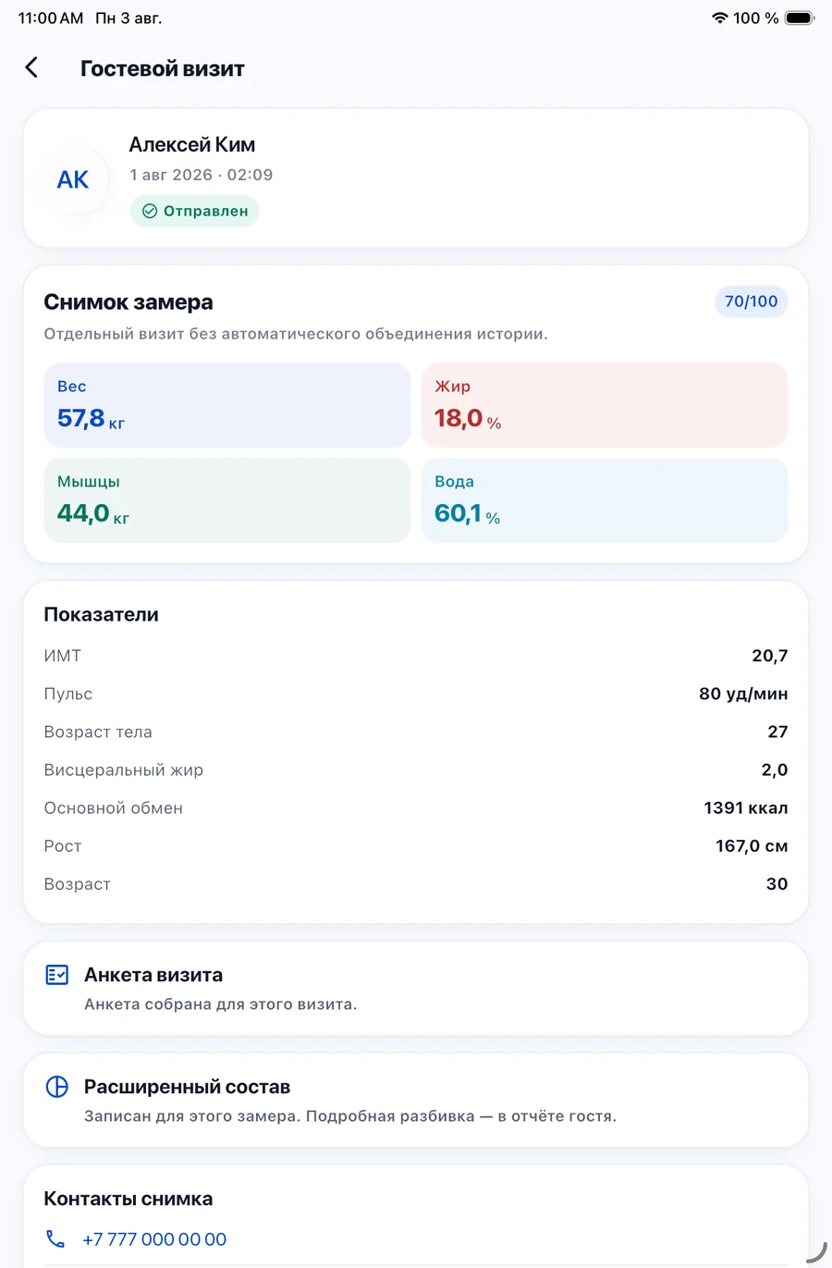Tap the Wi-Fi status icon
The height and width of the screenshot is (1268, 832).
click(x=719, y=18)
